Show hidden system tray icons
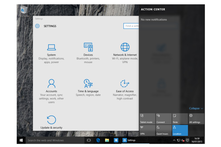Image resolution: width=221 pixels, height=147 pixels. 174,140
